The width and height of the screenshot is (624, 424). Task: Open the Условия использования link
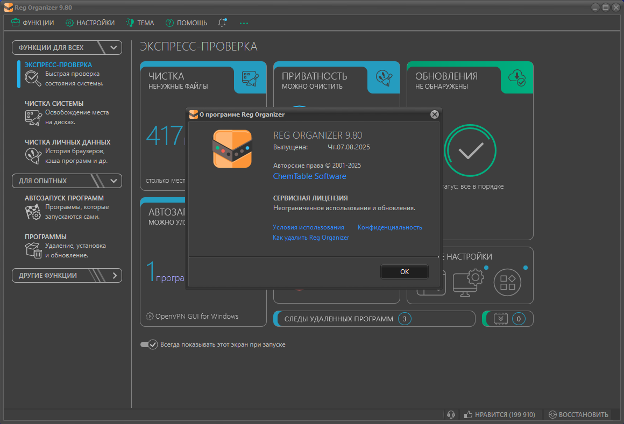point(308,227)
